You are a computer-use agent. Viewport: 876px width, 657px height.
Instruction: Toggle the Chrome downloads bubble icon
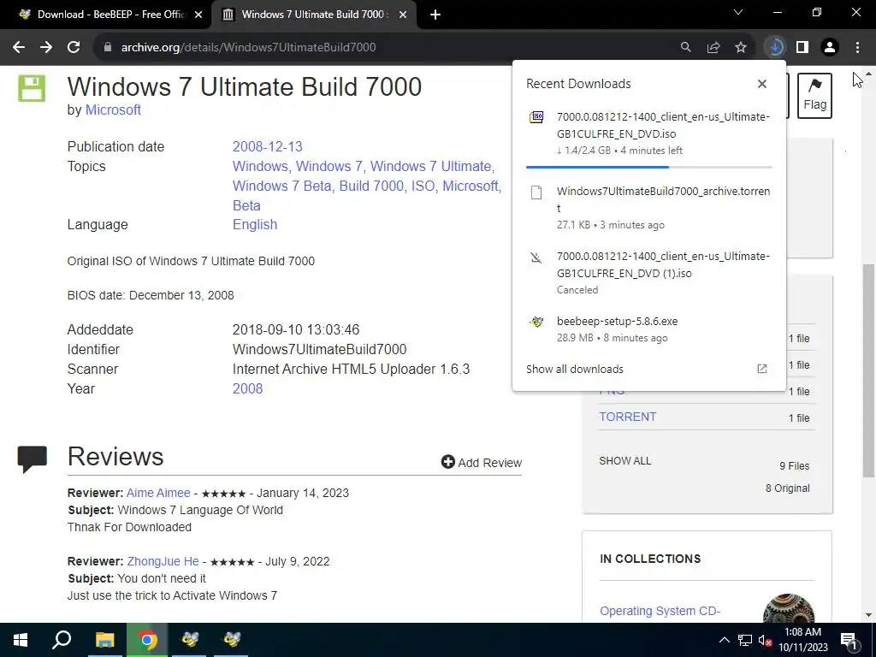[x=775, y=48]
